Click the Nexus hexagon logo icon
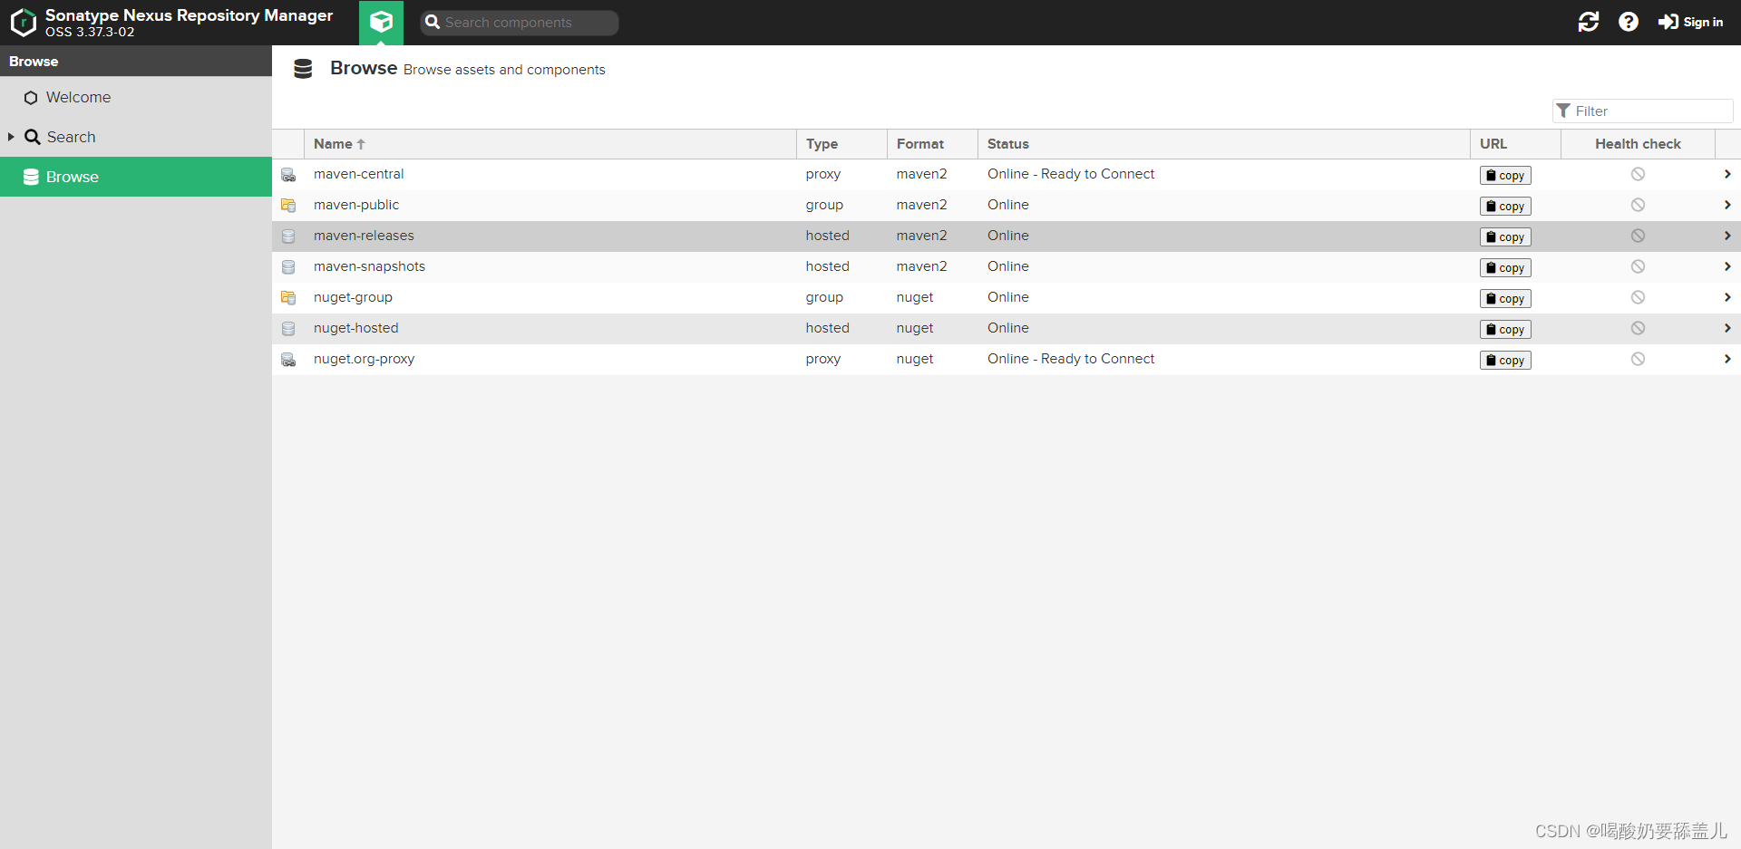 tap(24, 22)
